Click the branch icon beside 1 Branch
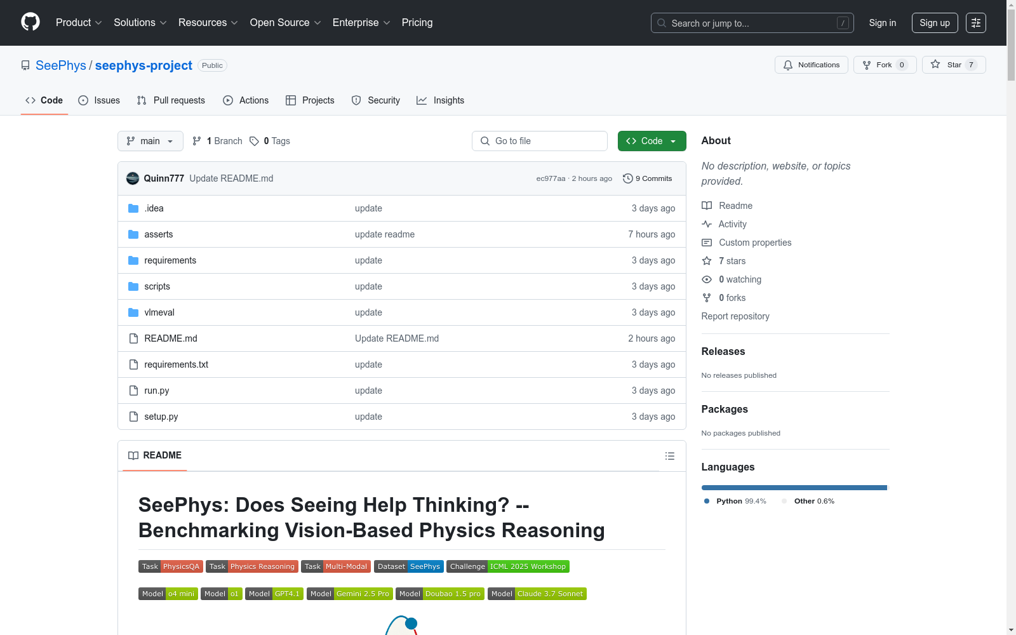The height and width of the screenshot is (635, 1016). pyautogui.click(x=197, y=141)
